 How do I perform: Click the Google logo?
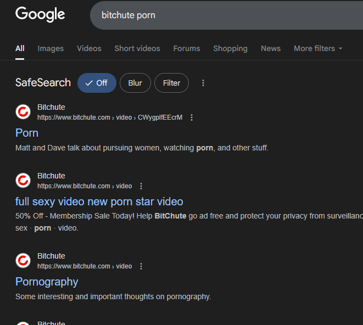[40, 14]
